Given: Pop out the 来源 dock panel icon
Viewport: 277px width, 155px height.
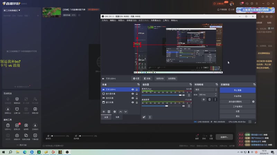Looking at the screenshot, I should 138,84.
